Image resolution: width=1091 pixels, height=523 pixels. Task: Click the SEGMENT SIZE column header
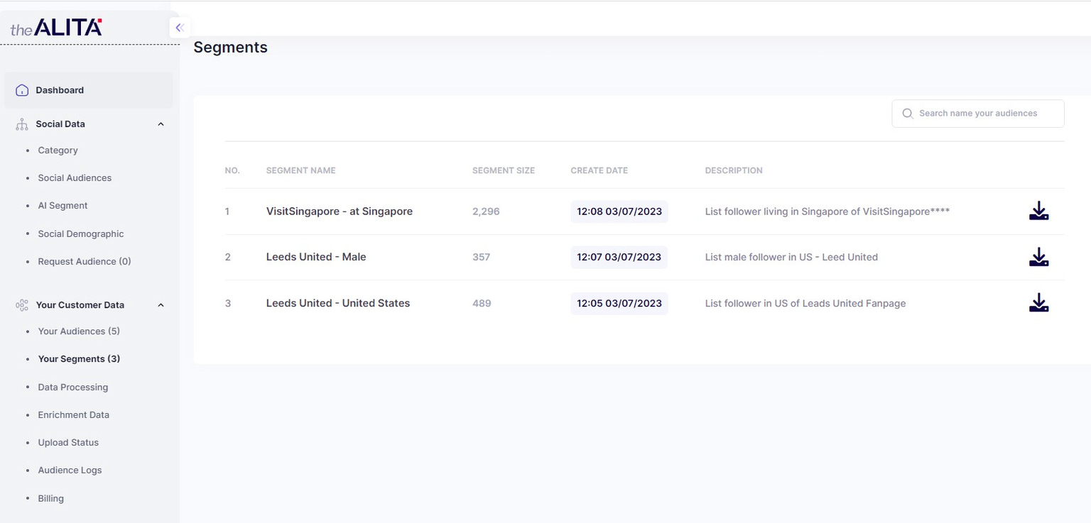point(504,170)
